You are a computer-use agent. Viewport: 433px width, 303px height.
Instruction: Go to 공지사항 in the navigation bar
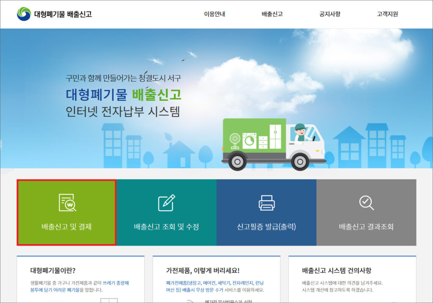pyautogui.click(x=330, y=14)
